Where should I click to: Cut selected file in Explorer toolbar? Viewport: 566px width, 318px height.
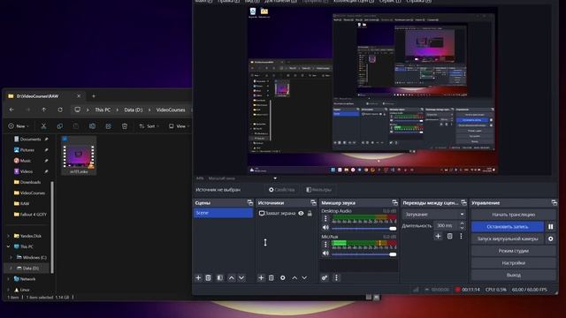43,125
